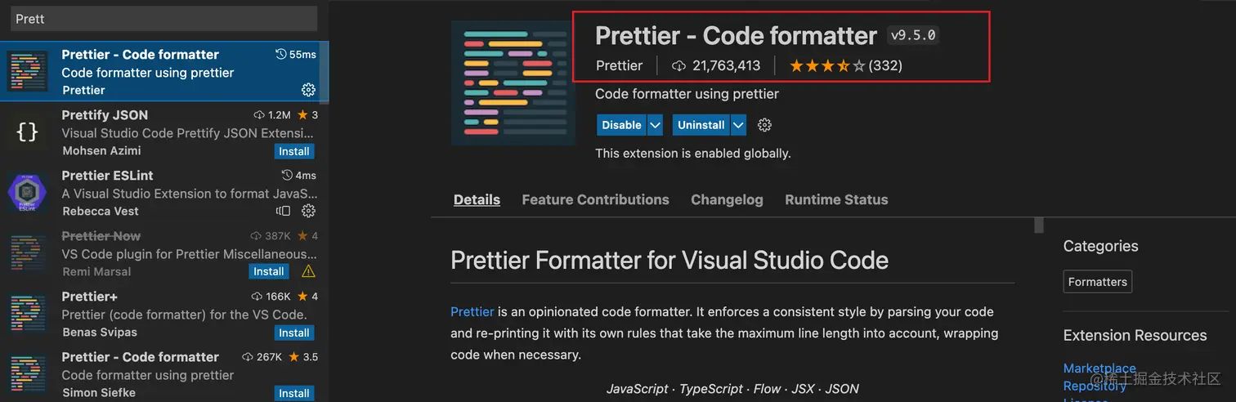Click the 4ms activation time for Prettier ESLint
The width and height of the screenshot is (1236, 402).
pos(298,176)
